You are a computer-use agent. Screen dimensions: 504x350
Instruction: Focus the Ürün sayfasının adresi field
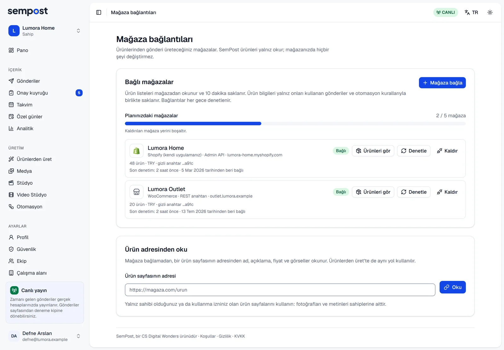click(x=280, y=290)
